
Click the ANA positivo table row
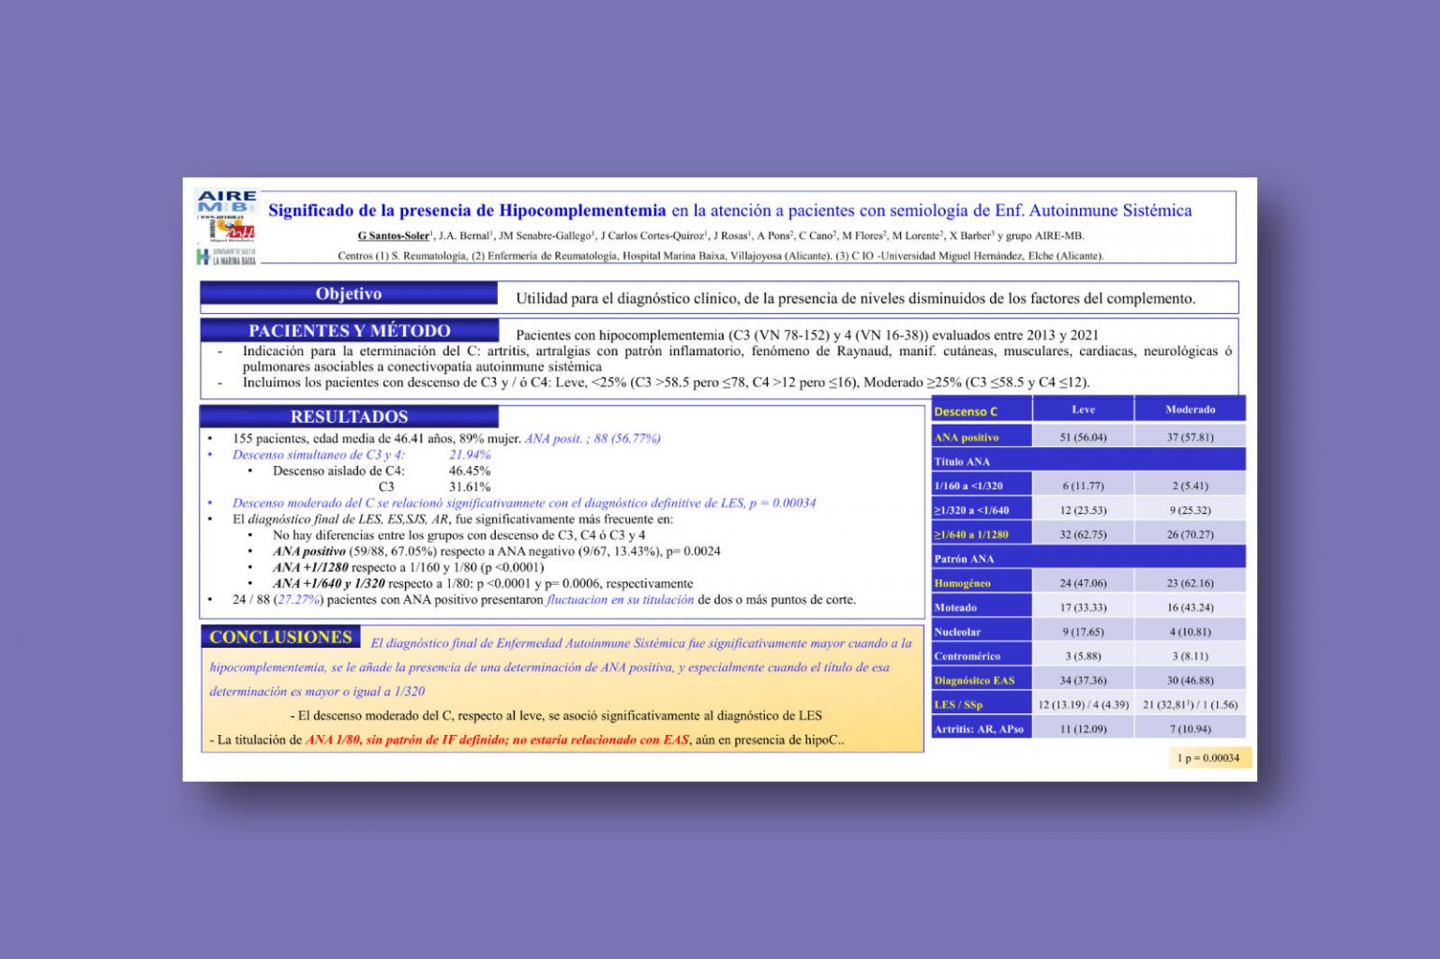(967, 436)
